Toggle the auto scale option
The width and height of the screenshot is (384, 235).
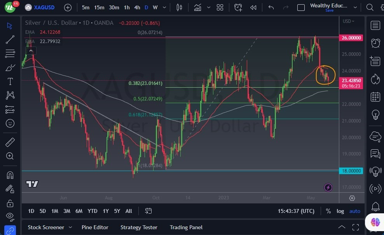pyautogui.click(x=354, y=211)
